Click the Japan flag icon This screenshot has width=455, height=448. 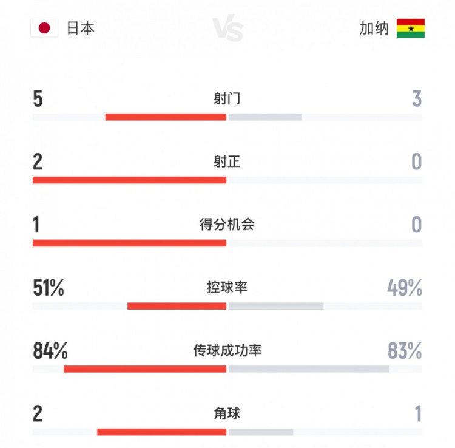click(x=44, y=28)
